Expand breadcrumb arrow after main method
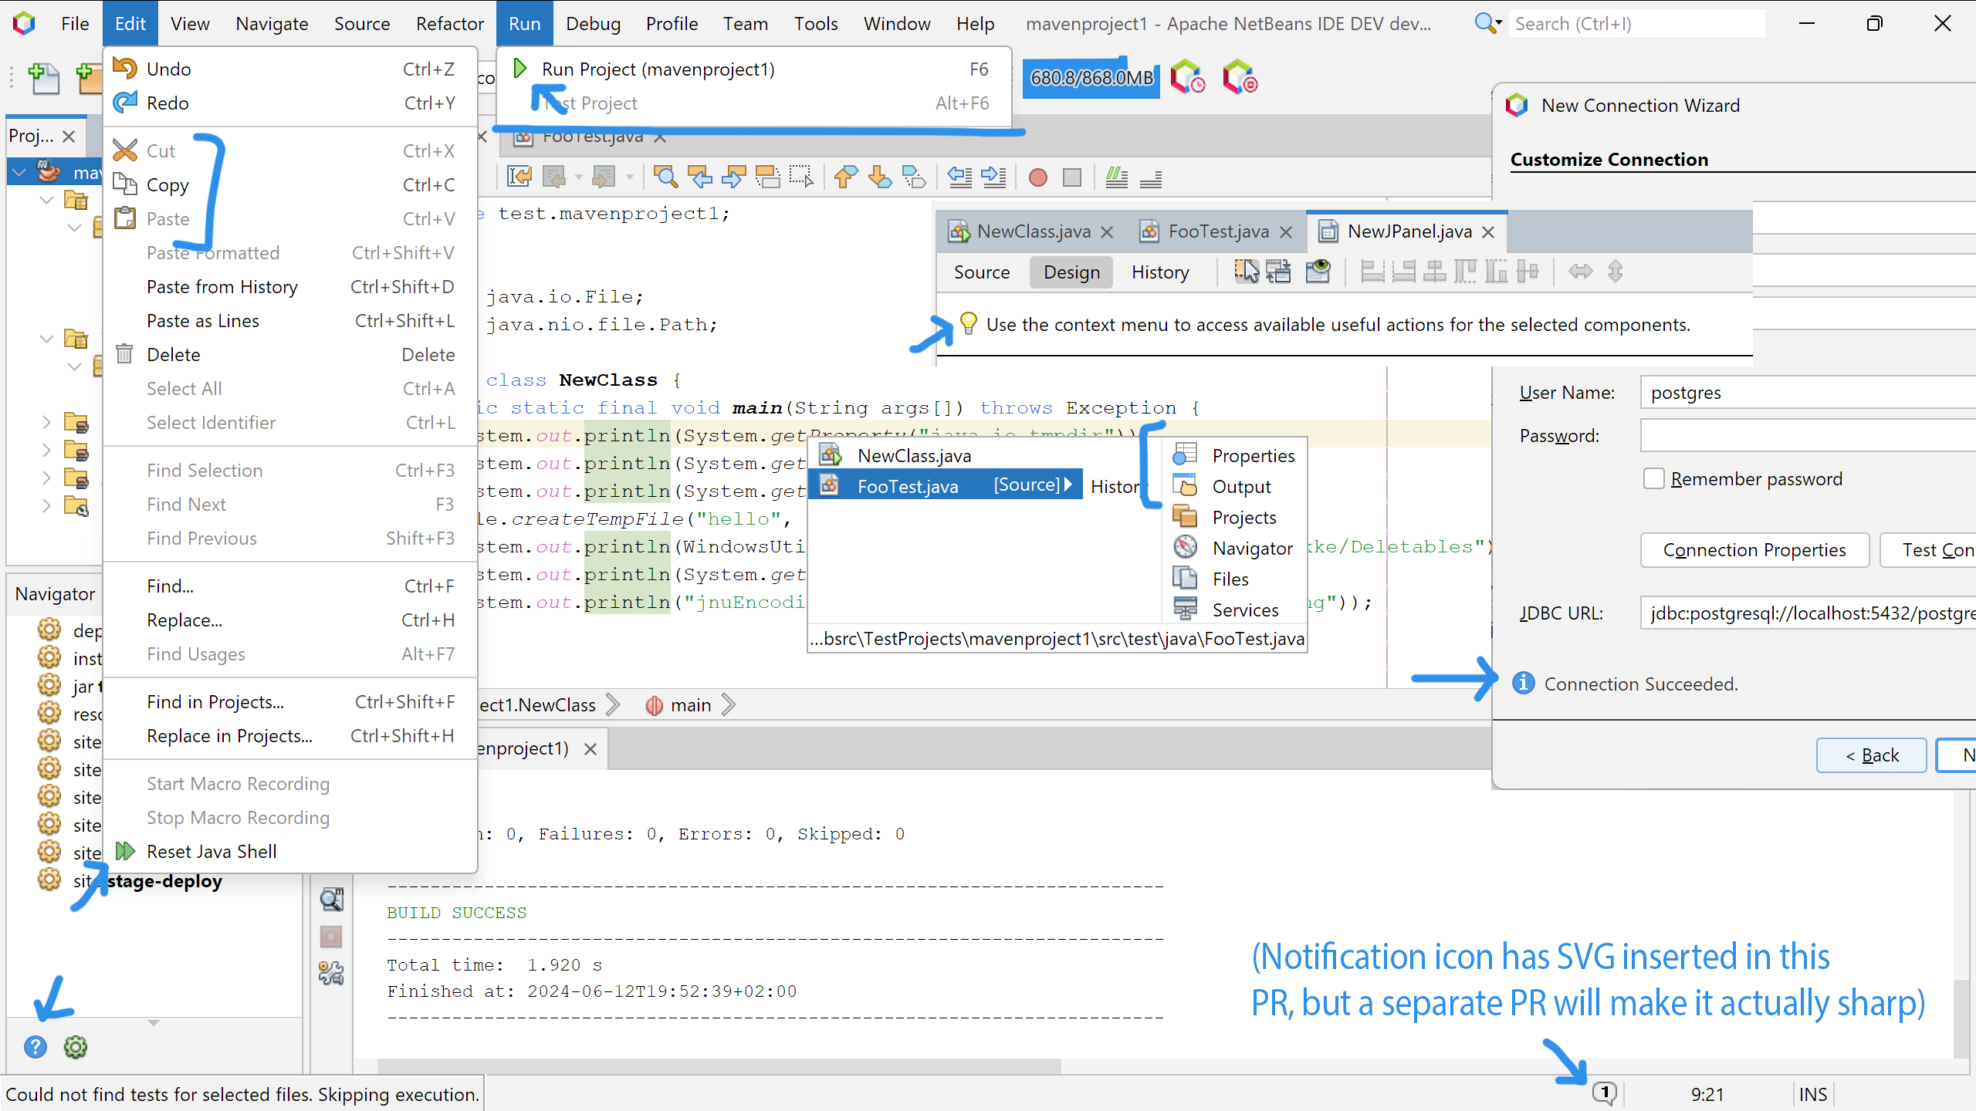 coord(728,705)
